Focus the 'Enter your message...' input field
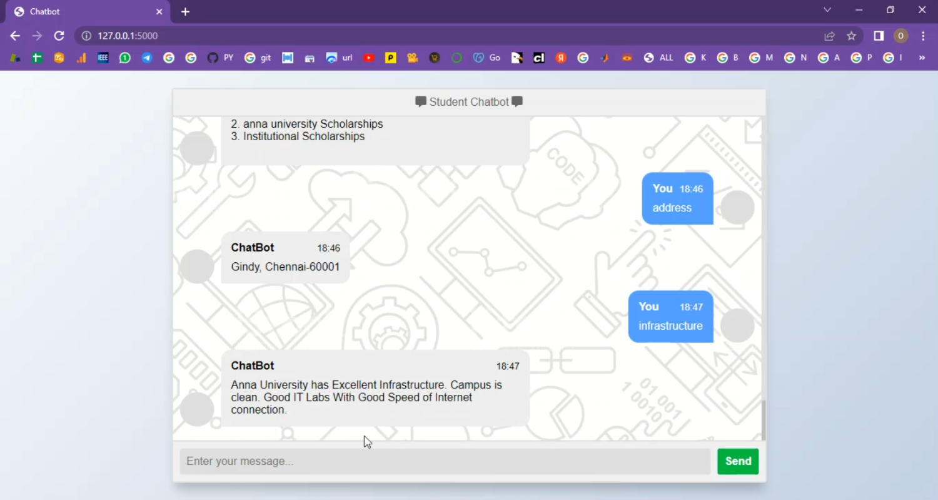Viewport: 938px width, 500px height. coord(445,461)
